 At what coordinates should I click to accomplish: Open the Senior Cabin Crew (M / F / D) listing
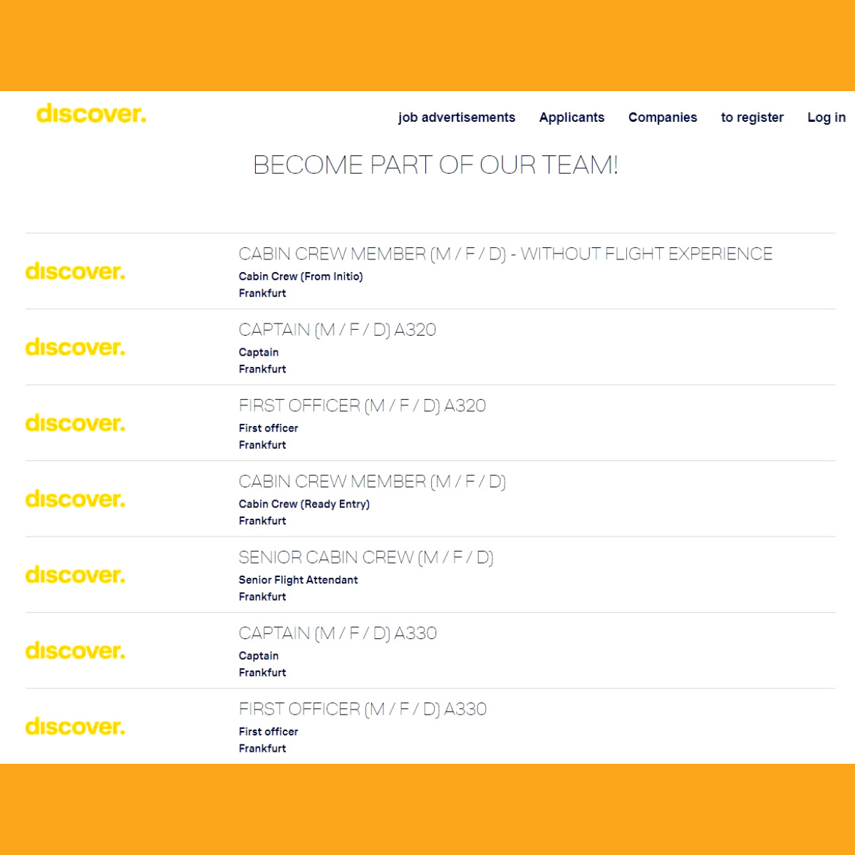366,557
